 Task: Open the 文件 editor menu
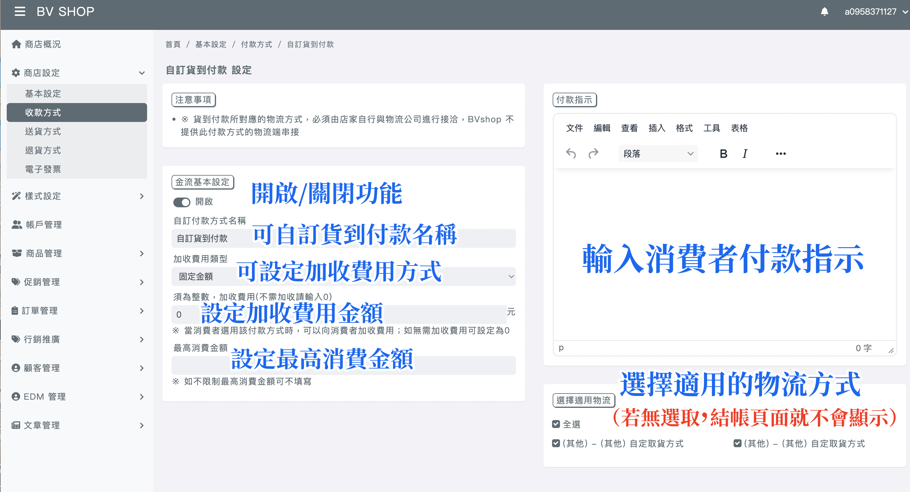(574, 128)
